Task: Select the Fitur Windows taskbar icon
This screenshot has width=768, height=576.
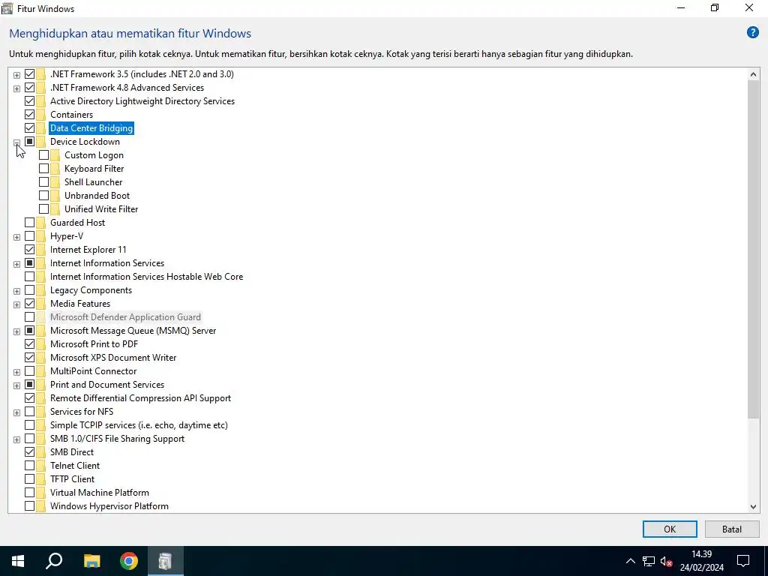Action: click(166, 561)
